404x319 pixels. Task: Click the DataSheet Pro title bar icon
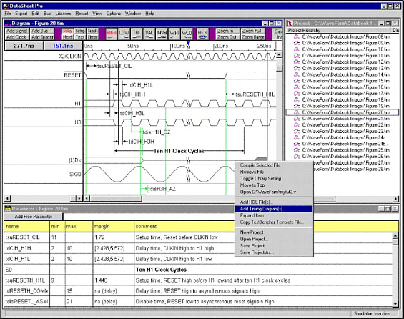coord(6,6)
